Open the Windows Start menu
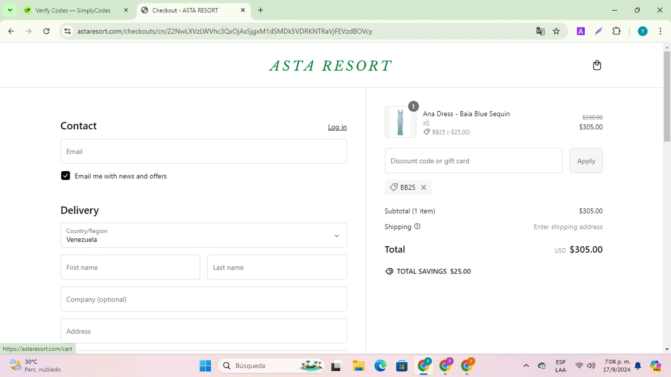This screenshot has width=671, height=377. pyautogui.click(x=205, y=366)
